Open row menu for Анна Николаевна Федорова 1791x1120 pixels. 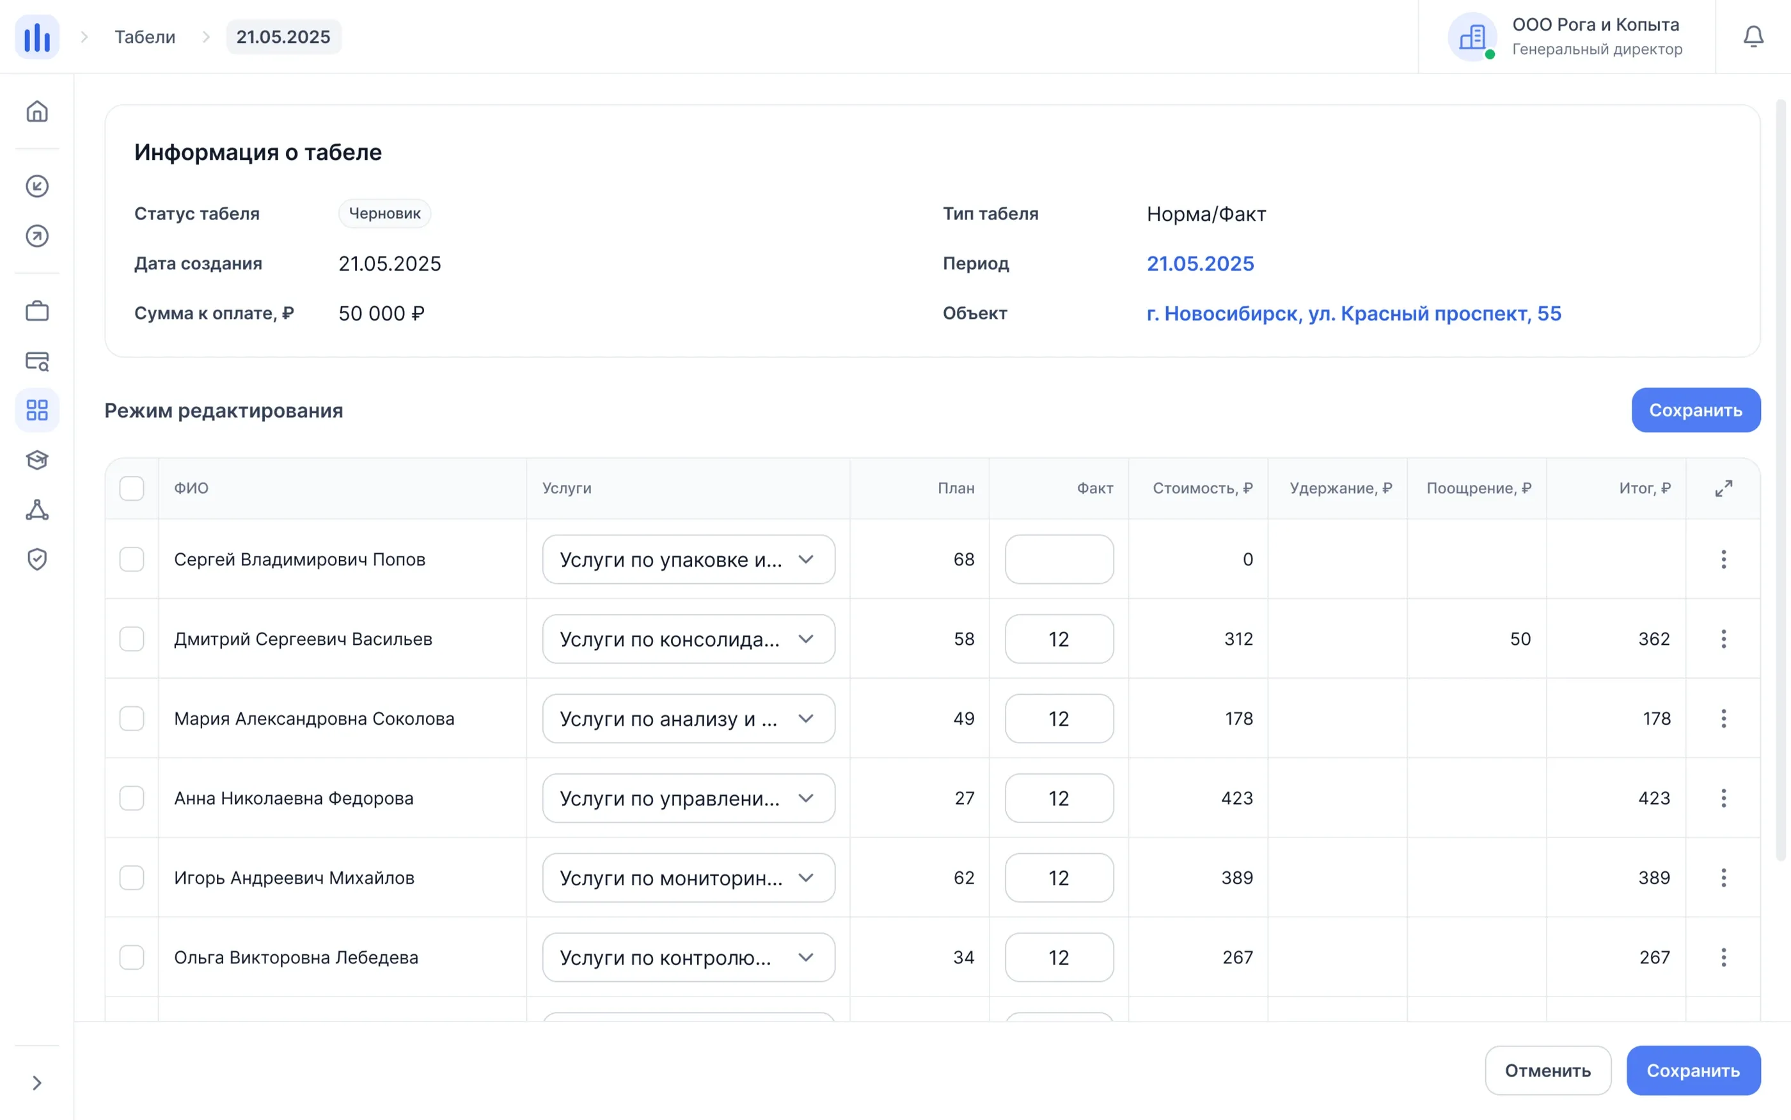[x=1724, y=798]
